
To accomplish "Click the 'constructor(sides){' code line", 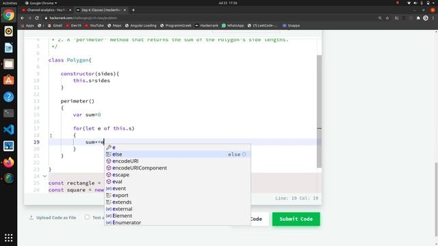I will coord(90,74).
